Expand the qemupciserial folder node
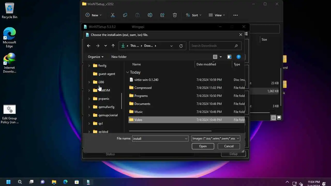The height and width of the screenshot is (186, 331). pos(89,115)
